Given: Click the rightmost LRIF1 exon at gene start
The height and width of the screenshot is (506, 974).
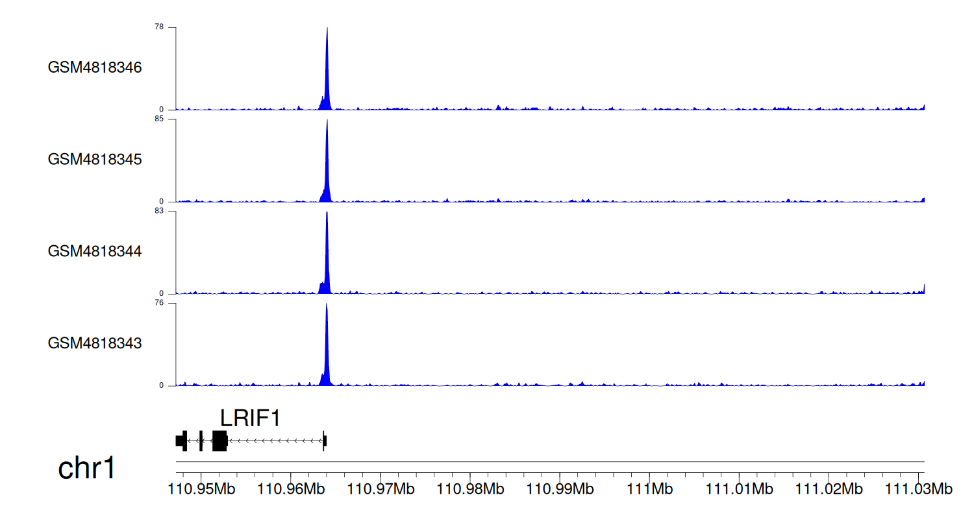Looking at the screenshot, I should 325,440.
